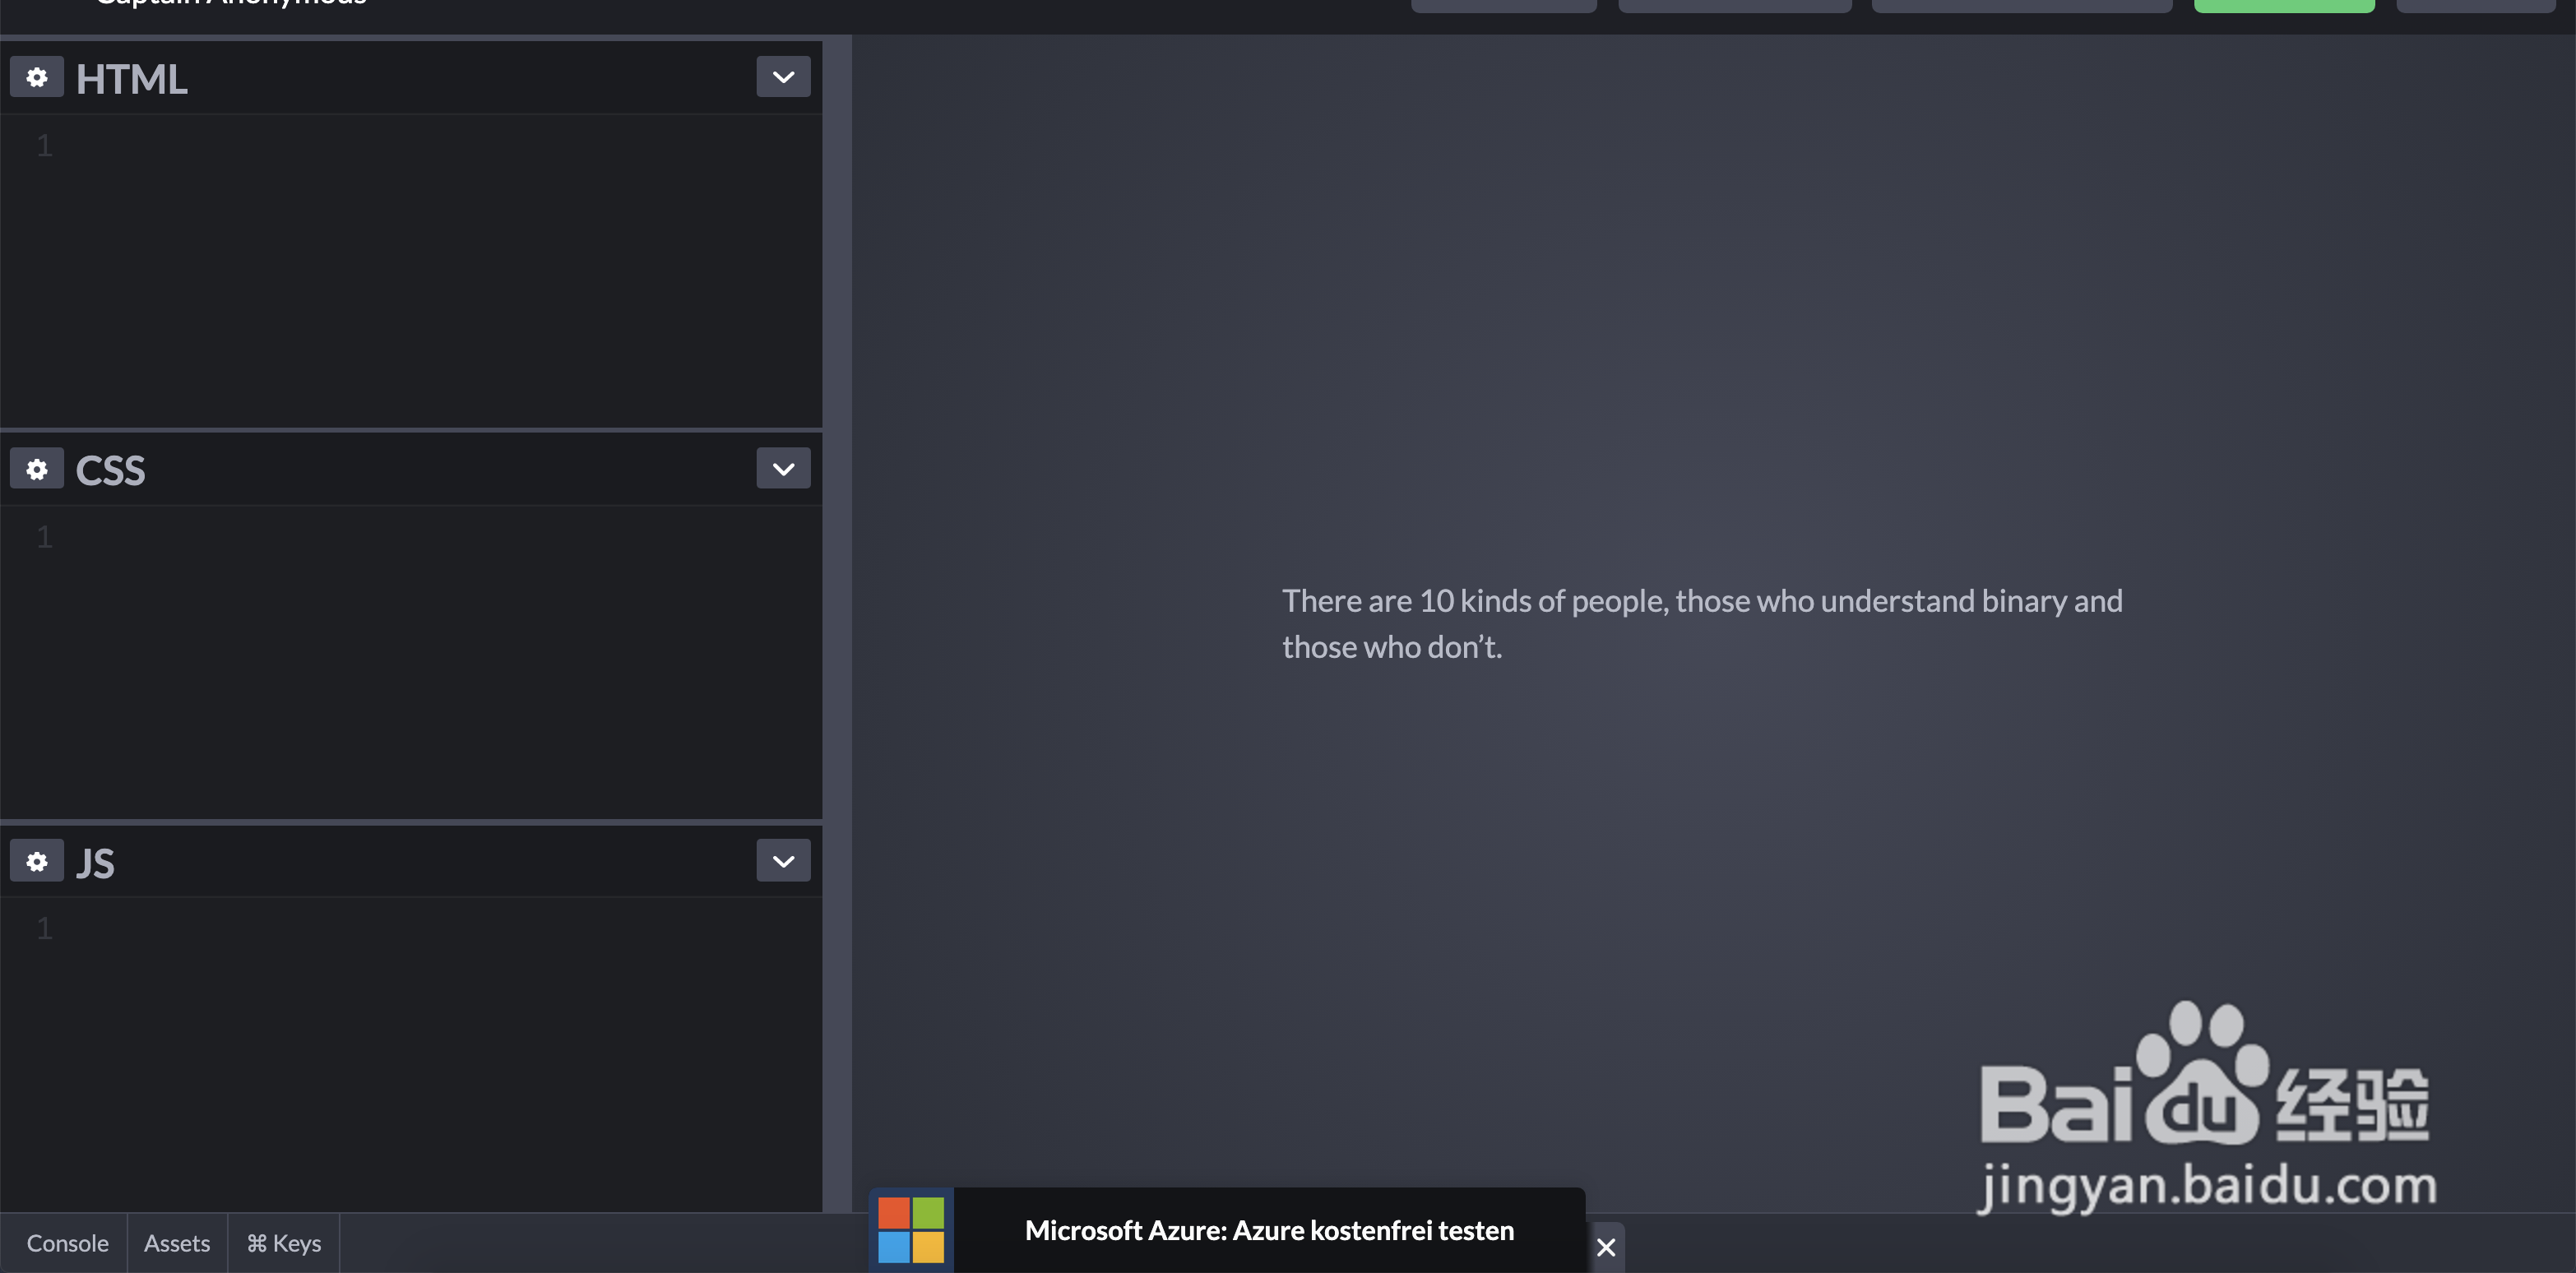Open the Console panel
This screenshot has height=1273, width=2576.
[x=67, y=1243]
